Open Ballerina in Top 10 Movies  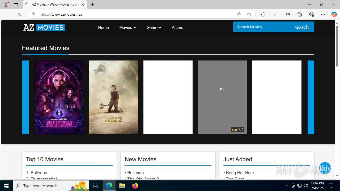pos(39,173)
